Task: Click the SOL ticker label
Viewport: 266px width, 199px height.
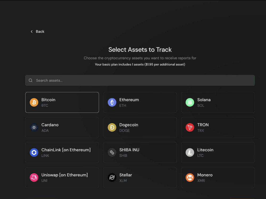Action: pyautogui.click(x=201, y=105)
